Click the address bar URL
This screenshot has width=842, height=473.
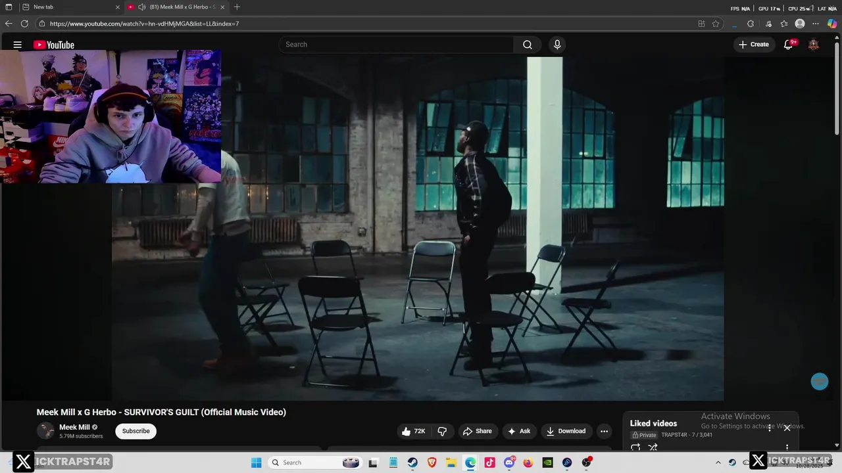click(144, 24)
